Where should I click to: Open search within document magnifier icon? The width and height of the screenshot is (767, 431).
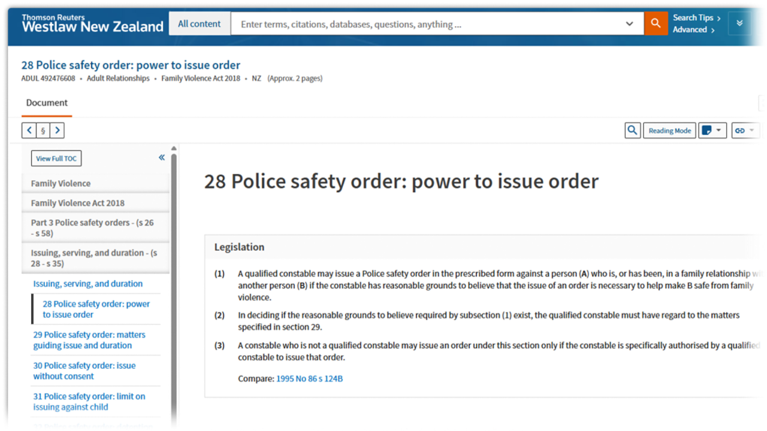pos(632,130)
